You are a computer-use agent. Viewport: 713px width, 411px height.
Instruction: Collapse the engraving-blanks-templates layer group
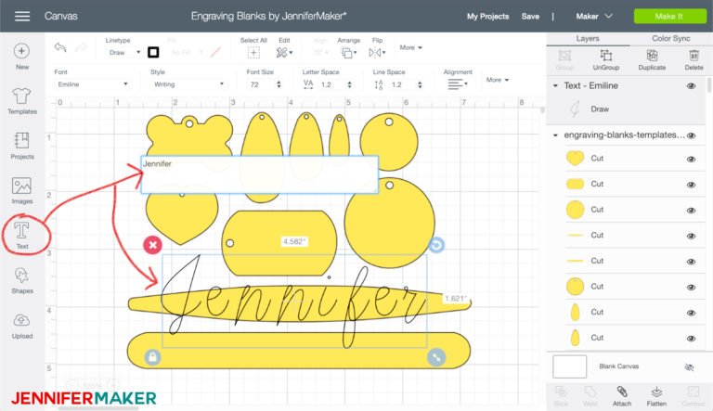555,135
